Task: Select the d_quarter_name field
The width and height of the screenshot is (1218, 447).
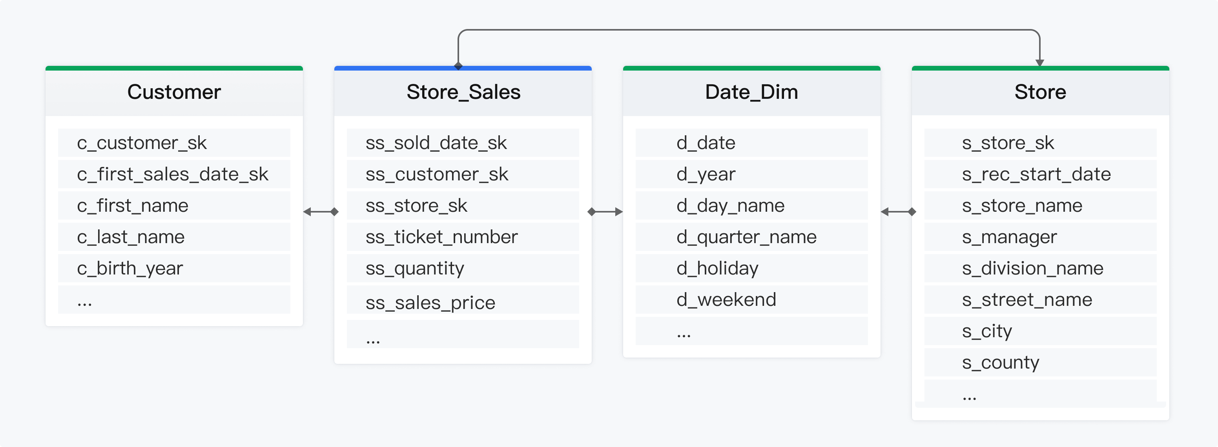Action: [751, 237]
